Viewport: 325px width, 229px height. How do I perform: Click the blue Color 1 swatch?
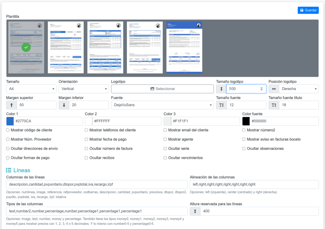pos(10,121)
